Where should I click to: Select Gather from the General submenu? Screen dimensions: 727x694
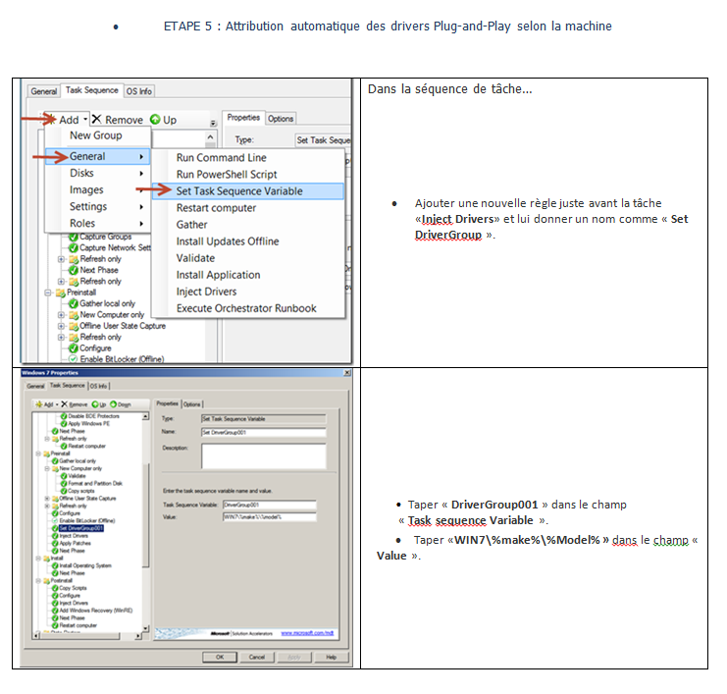click(x=248, y=225)
